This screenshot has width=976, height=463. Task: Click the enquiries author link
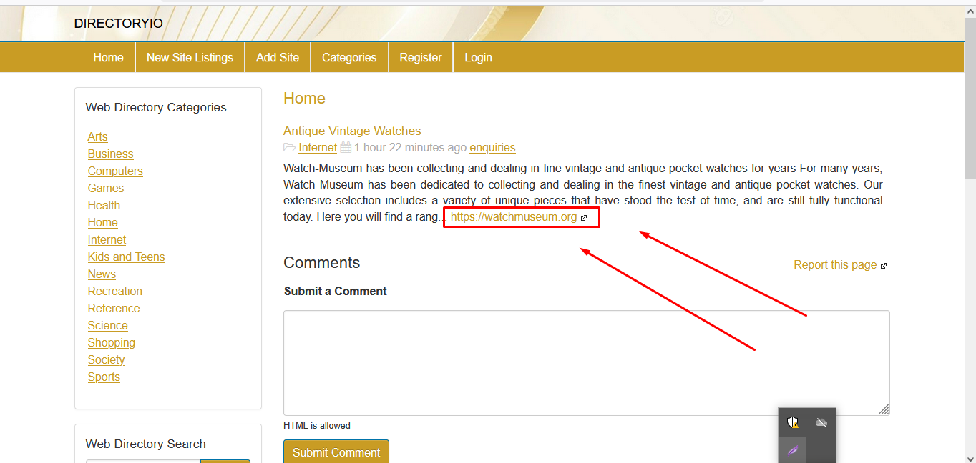click(492, 148)
